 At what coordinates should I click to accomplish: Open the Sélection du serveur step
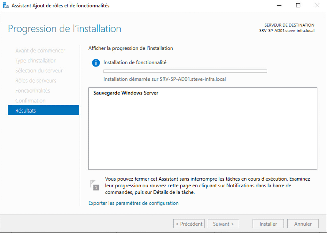point(39,71)
